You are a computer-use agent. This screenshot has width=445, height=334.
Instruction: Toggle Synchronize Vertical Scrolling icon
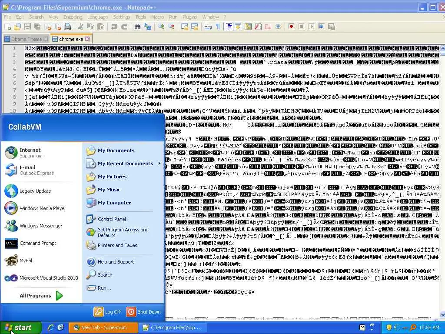pos(185,27)
